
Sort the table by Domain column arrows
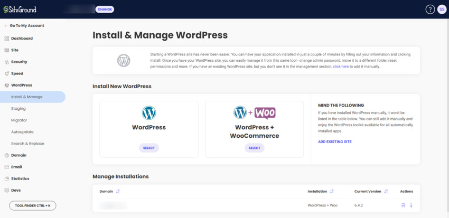click(118, 192)
